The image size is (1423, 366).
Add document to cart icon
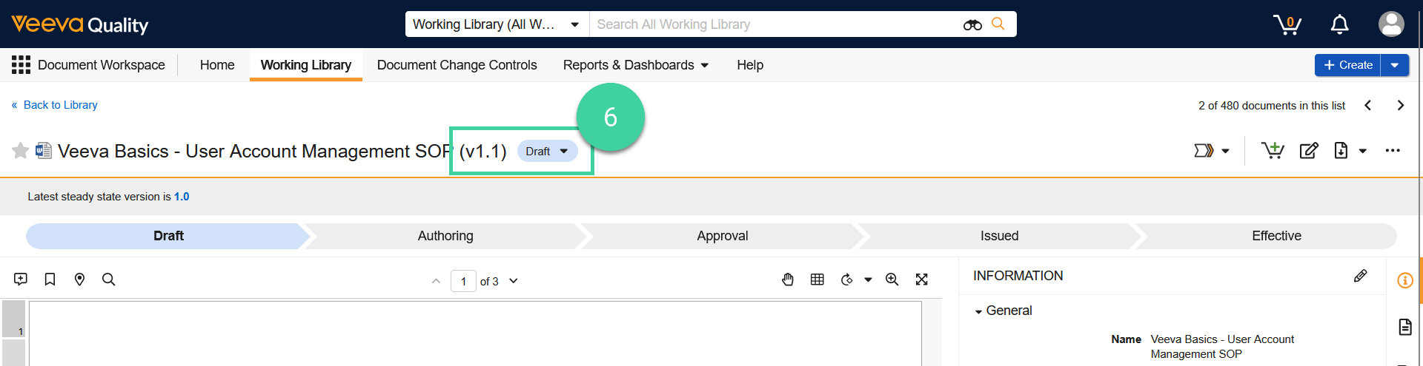click(1273, 151)
